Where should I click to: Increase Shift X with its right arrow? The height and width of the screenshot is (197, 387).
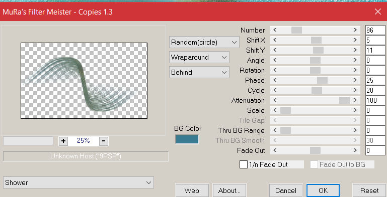coord(355,40)
